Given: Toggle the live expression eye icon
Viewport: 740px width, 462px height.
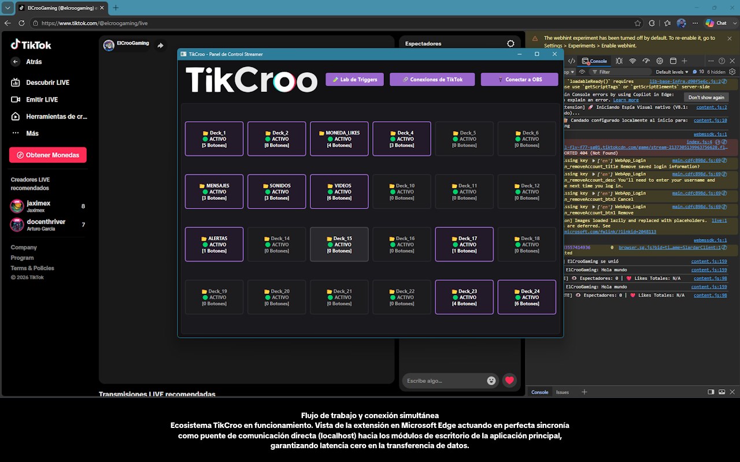Looking at the screenshot, I should [582, 72].
